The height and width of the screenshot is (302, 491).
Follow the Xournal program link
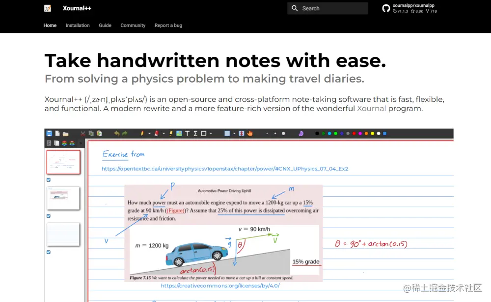pos(371,108)
